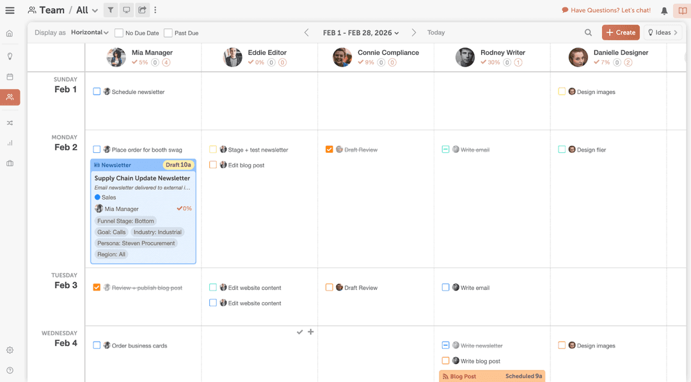Uncheck Connie's Feb 2 Draft Review task
This screenshot has width=691, height=382.
coord(330,149)
